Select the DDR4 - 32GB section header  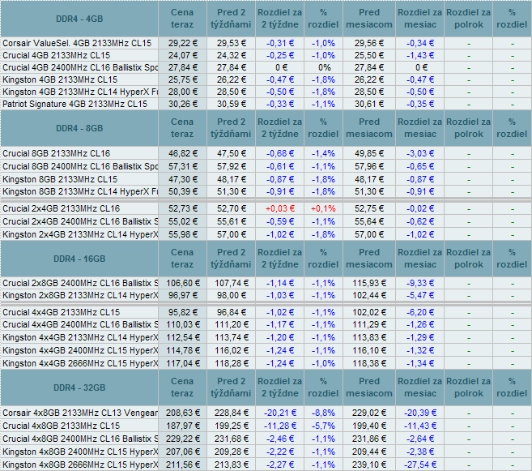click(x=79, y=388)
